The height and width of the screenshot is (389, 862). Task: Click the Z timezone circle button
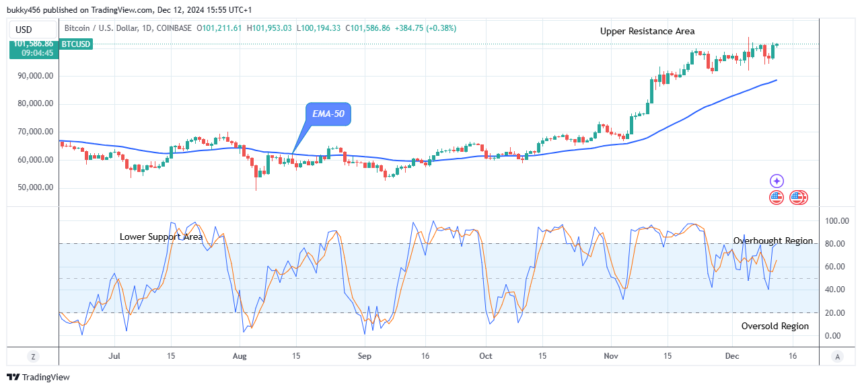coord(32,356)
